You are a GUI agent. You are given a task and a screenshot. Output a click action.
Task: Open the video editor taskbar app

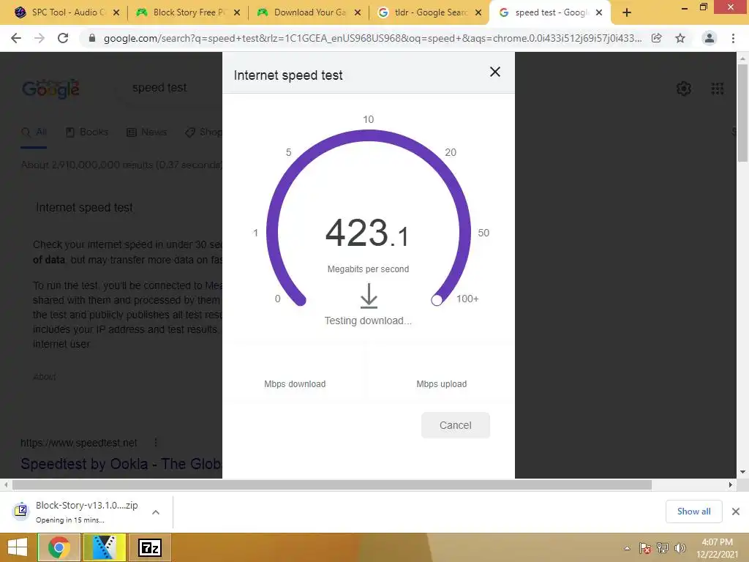[x=105, y=547]
